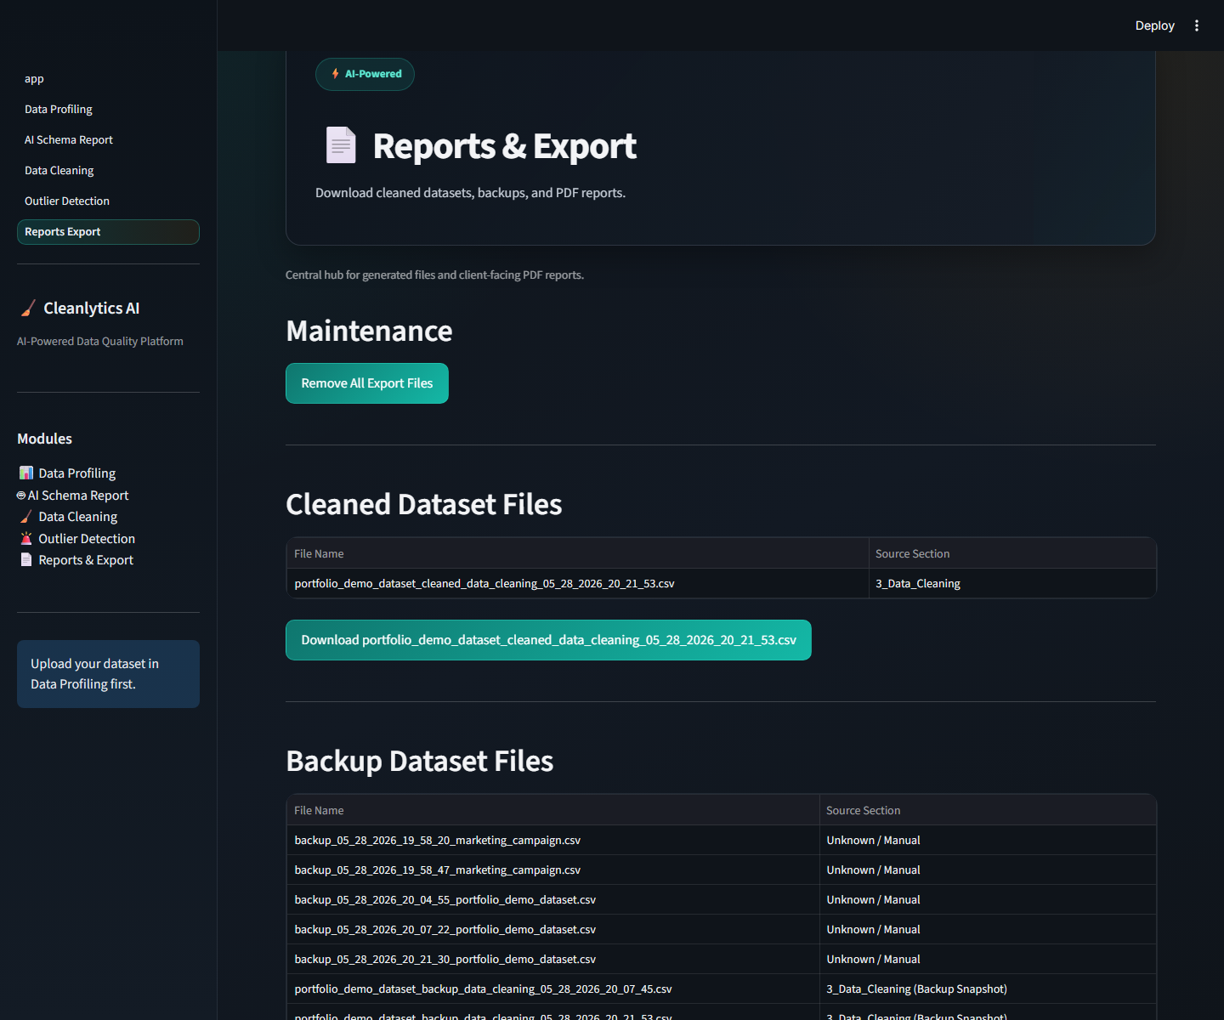Select the 3_Data_Cleaning source cell

(x=1012, y=584)
